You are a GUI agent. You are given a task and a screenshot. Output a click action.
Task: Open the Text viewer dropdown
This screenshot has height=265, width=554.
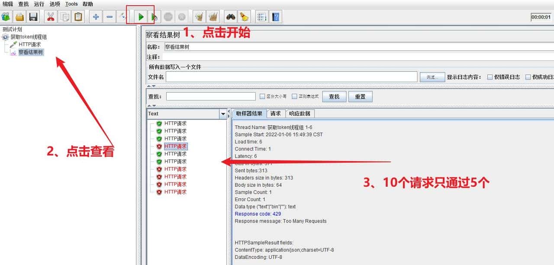tap(222, 114)
